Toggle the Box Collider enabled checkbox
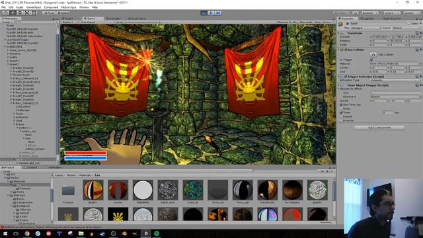Viewport: 423px width, 238px height. (345, 50)
